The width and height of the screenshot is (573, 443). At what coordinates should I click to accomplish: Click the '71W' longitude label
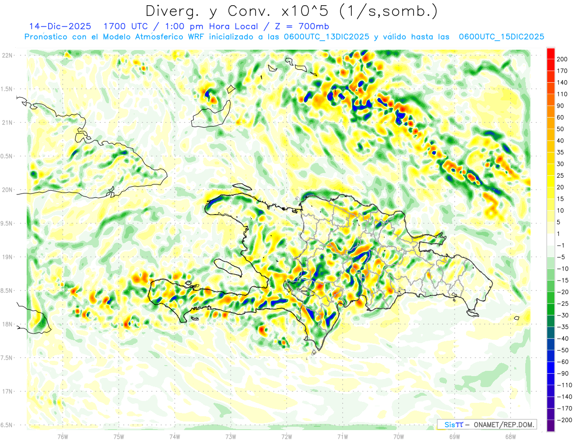[342, 436]
